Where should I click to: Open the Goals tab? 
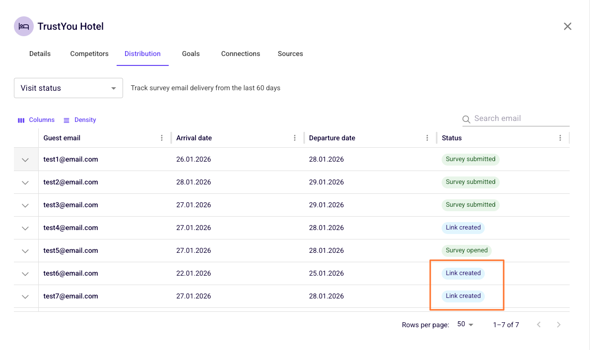pyautogui.click(x=191, y=54)
